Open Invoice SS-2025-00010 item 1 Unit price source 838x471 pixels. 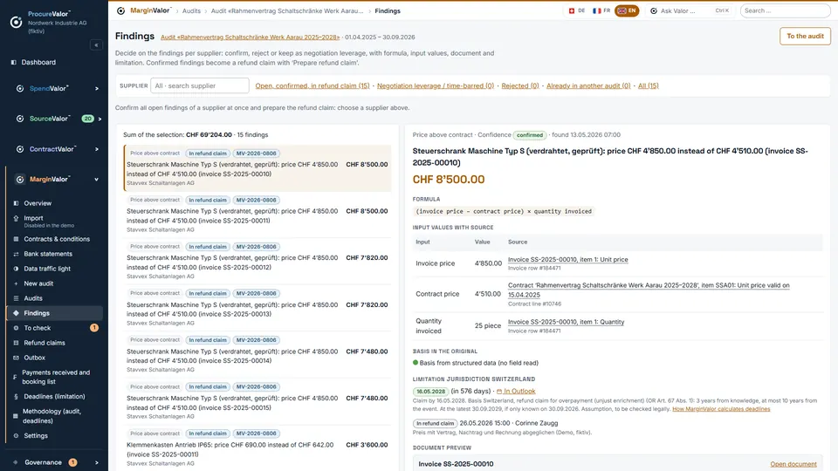click(567, 260)
